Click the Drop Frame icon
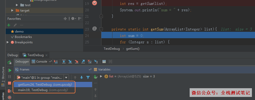 tap(90, 62)
